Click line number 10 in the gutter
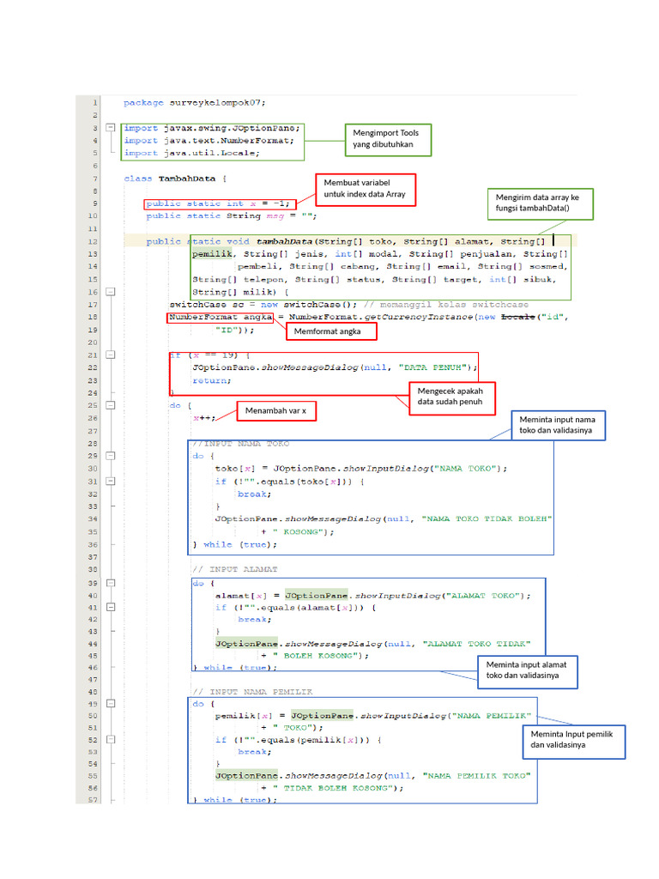The width and height of the screenshot is (659, 879). pos(93,215)
